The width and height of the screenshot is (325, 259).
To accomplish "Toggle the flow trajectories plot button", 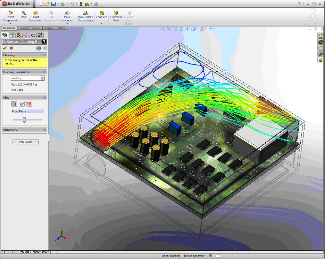I will click(x=29, y=104).
